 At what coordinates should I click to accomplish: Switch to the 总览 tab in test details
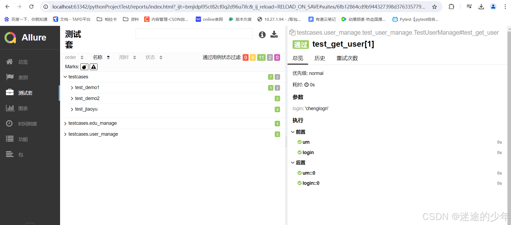coord(298,58)
